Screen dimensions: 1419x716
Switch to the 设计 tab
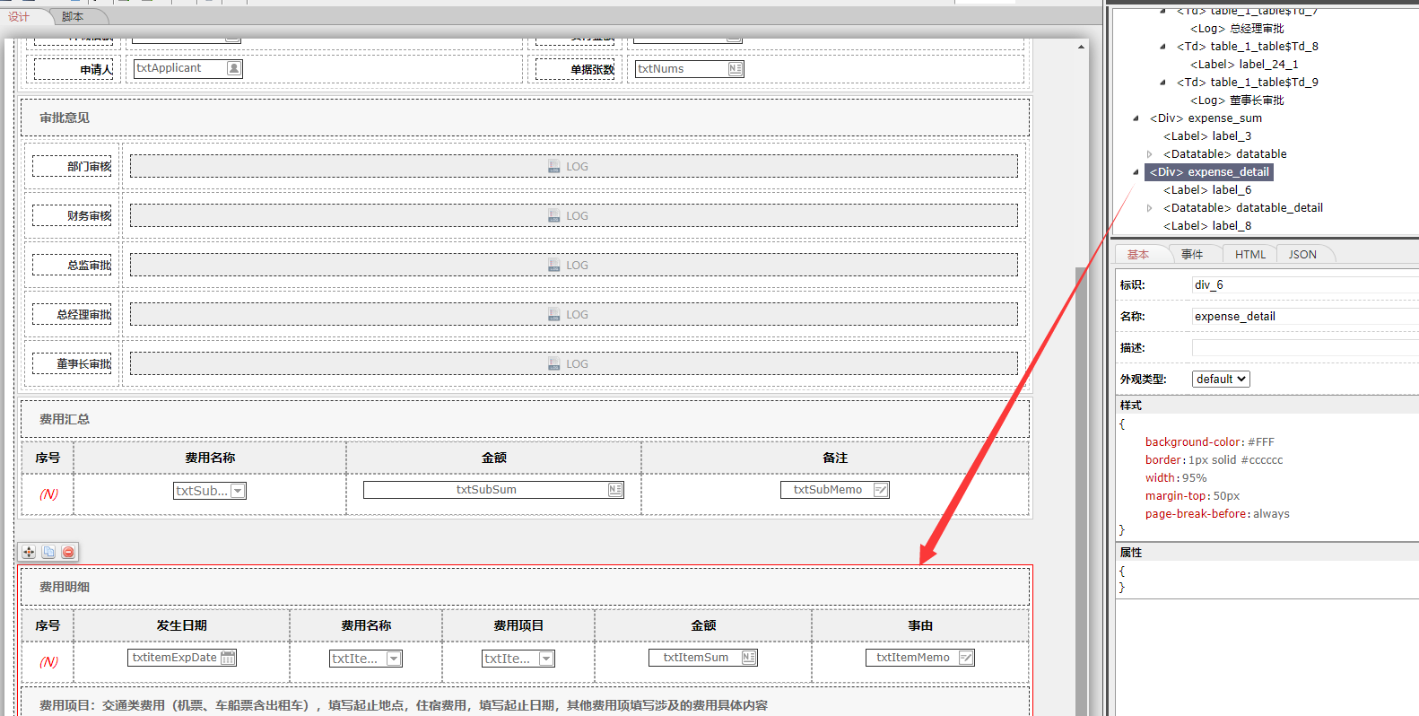point(20,17)
